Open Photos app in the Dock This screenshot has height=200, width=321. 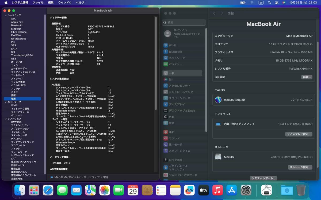click(x=105, y=190)
